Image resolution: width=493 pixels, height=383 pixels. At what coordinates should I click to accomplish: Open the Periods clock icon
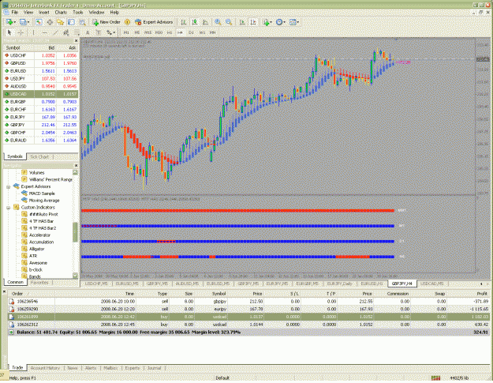[x=279, y=22]
